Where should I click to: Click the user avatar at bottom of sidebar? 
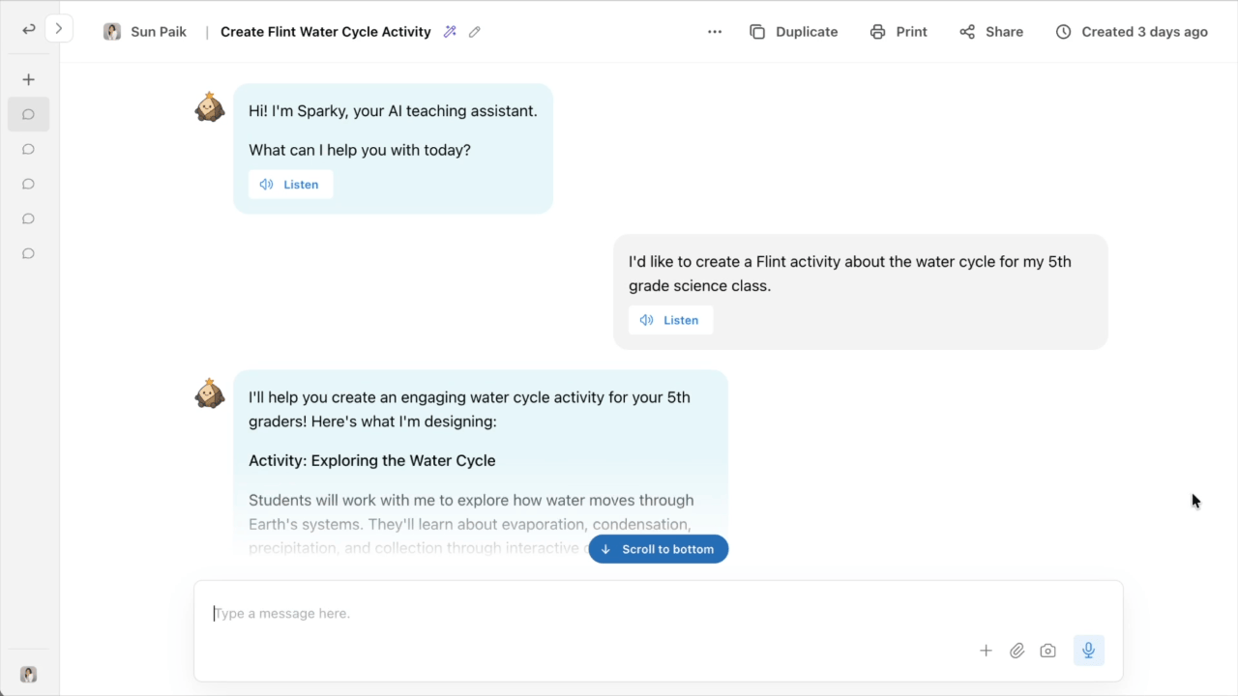[x=28, y=674]
